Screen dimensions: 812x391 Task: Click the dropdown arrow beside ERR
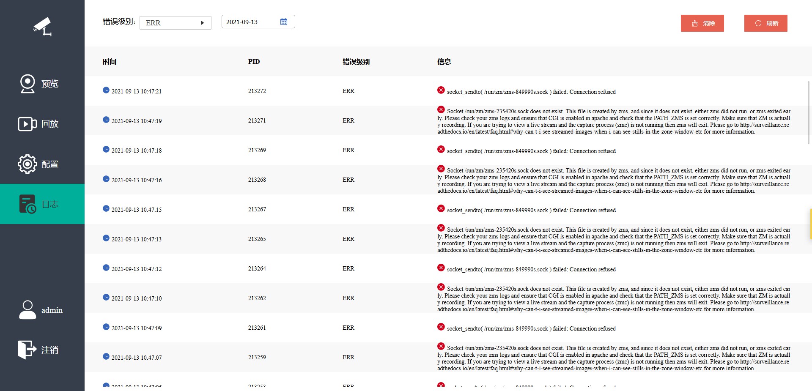[x=202, y=23]
